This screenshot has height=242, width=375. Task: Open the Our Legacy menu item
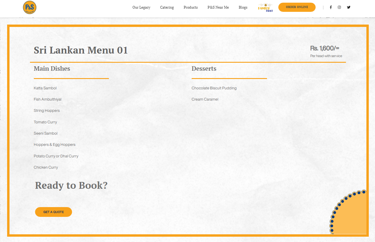141,7
